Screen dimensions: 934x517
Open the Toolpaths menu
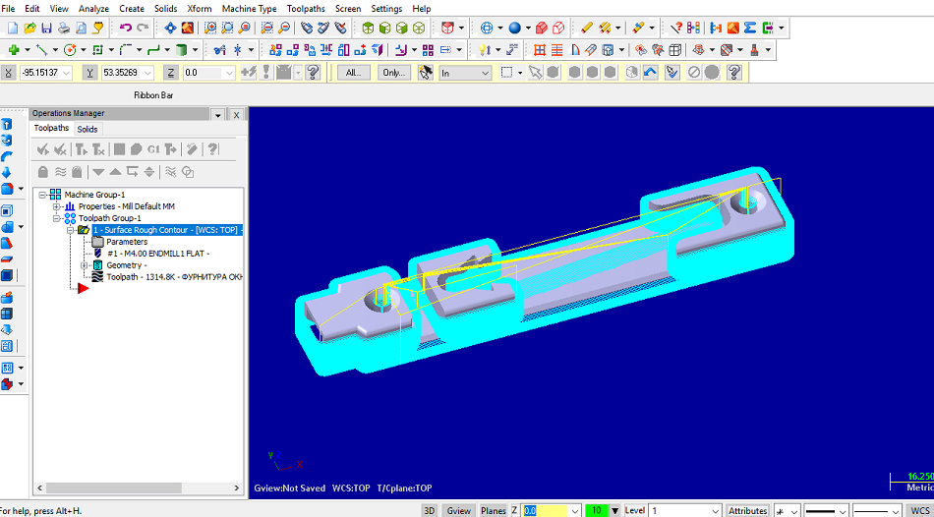[x=305, y=9]
